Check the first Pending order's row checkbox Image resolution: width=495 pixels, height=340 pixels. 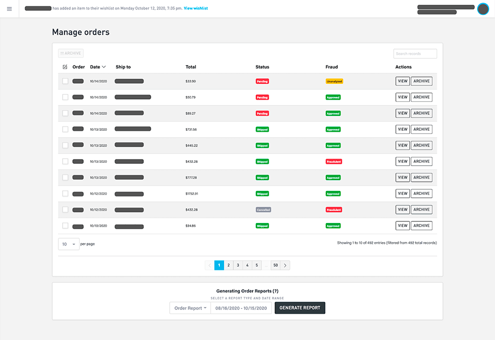[65, 81]
